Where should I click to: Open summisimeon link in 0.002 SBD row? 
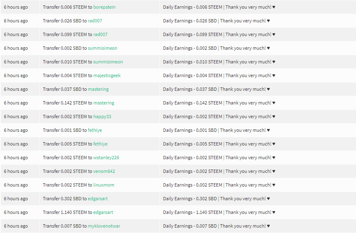click(x=102, y=48)
